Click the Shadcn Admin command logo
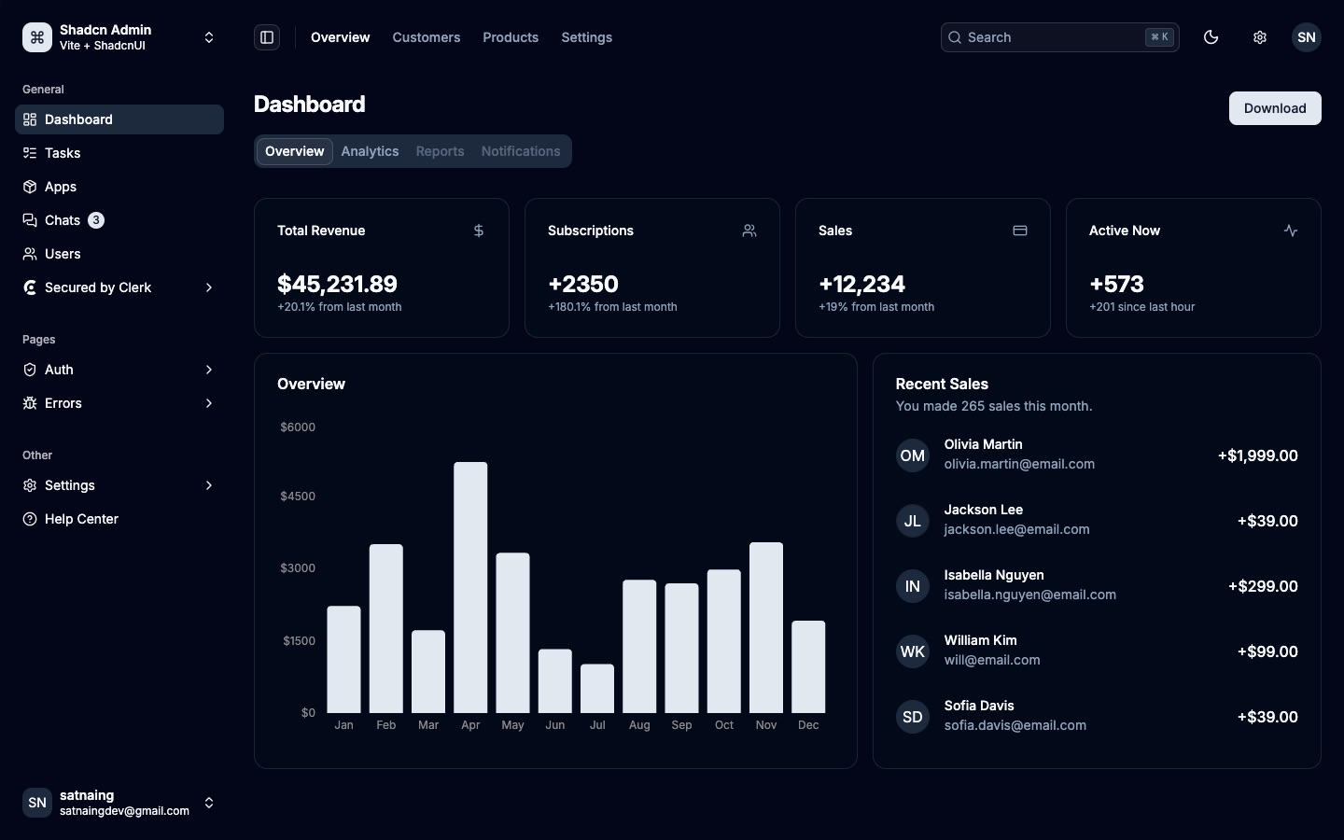1344x840 pixels. click(37, 37)
